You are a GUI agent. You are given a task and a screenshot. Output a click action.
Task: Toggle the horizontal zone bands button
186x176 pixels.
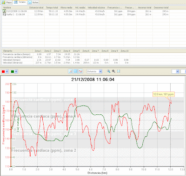click(75, 71)
